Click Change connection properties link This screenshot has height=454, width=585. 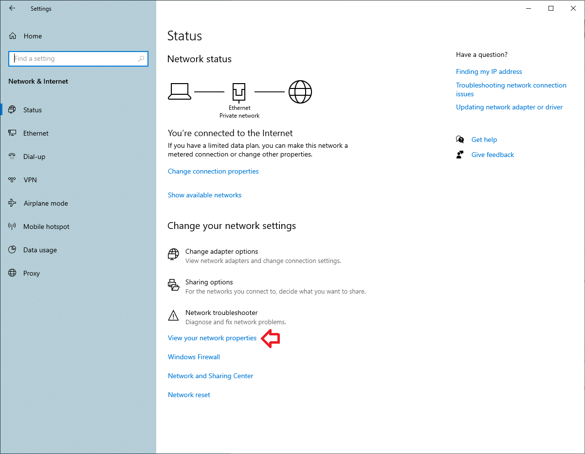[213, 171]
